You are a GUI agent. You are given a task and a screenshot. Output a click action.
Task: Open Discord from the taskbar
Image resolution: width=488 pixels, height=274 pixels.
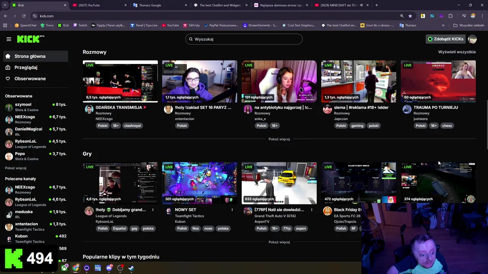(x=109, y=268)
